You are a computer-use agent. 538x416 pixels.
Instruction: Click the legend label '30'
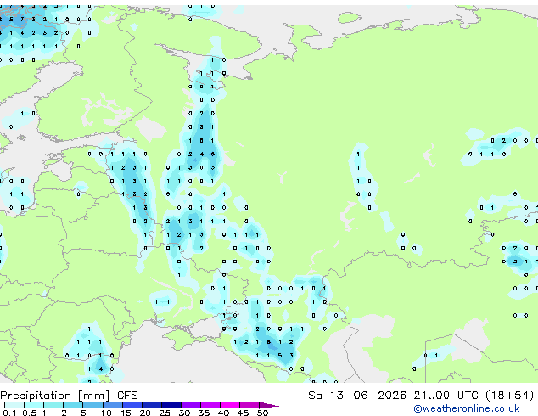184,413
